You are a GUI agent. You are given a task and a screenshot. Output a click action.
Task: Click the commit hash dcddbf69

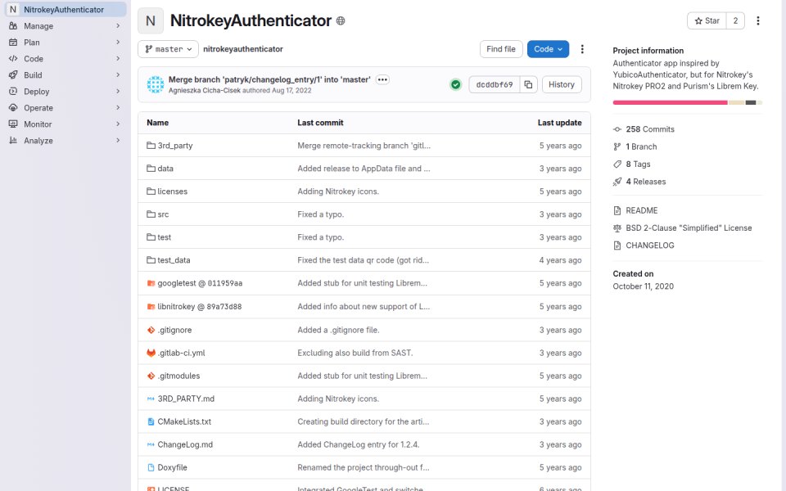coord(495,84)
